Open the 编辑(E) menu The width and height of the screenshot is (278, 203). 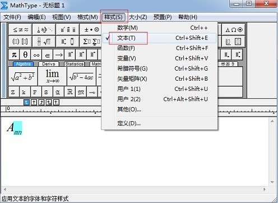36,17
